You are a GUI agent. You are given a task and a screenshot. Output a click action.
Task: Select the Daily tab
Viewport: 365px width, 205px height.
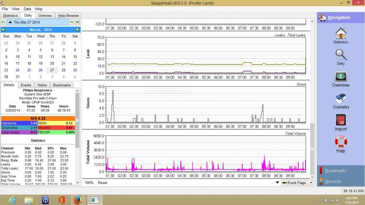pos(28,15)
